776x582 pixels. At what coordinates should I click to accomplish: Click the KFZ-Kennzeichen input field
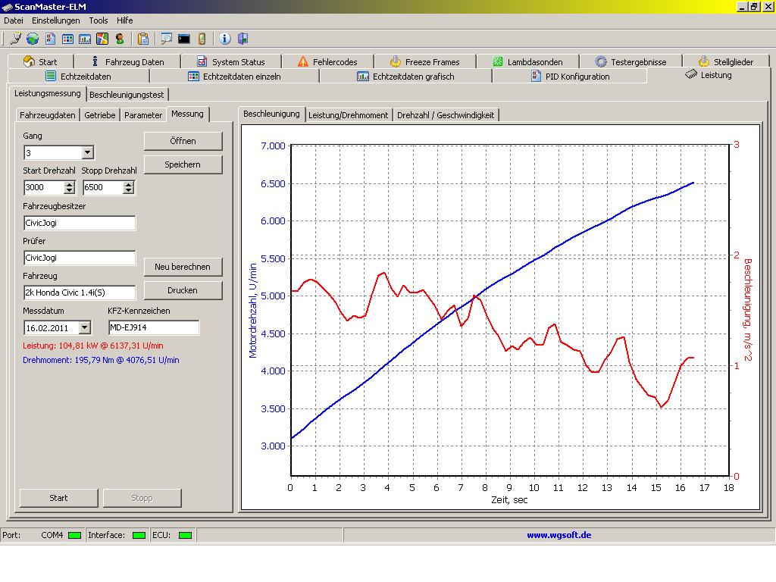(x=153, y=327)
